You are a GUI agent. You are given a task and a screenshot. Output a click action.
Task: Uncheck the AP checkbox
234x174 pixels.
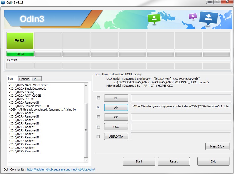click(98, 107)
